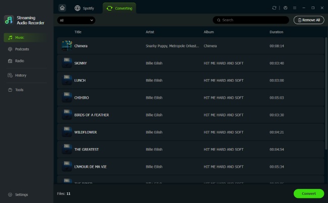Screen dimensions: 328x203
Task: Open the hamburger menu icon
Action: point(295,8)
